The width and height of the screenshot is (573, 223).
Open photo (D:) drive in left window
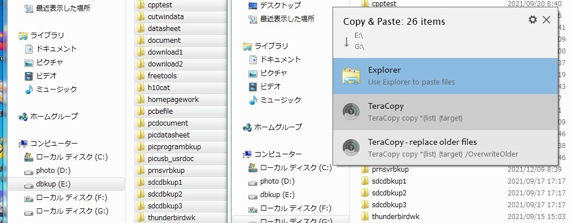pos(47,171)
